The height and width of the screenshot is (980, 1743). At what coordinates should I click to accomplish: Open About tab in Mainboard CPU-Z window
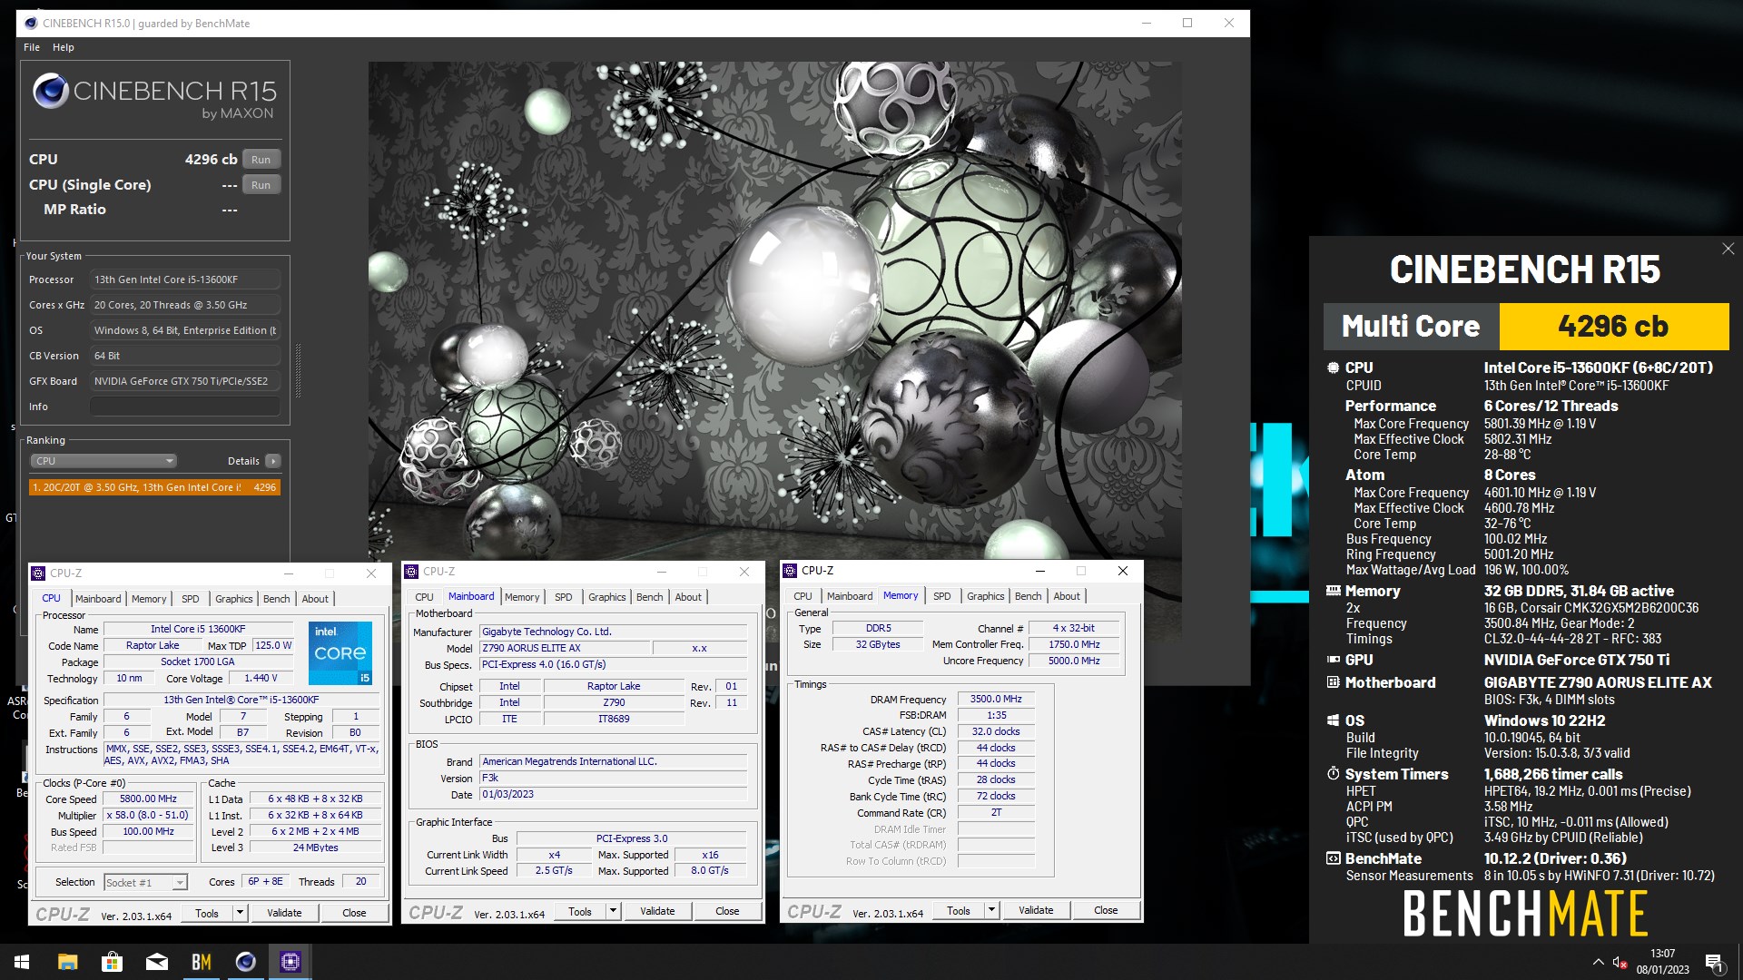click(688, 597)
